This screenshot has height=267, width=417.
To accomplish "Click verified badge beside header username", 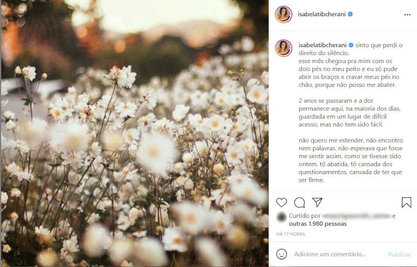I will click(x=350, y=14).
